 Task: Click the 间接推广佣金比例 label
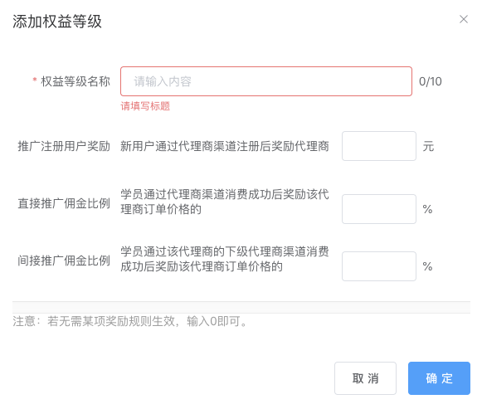pyautogui.click(x=64, y=260)
